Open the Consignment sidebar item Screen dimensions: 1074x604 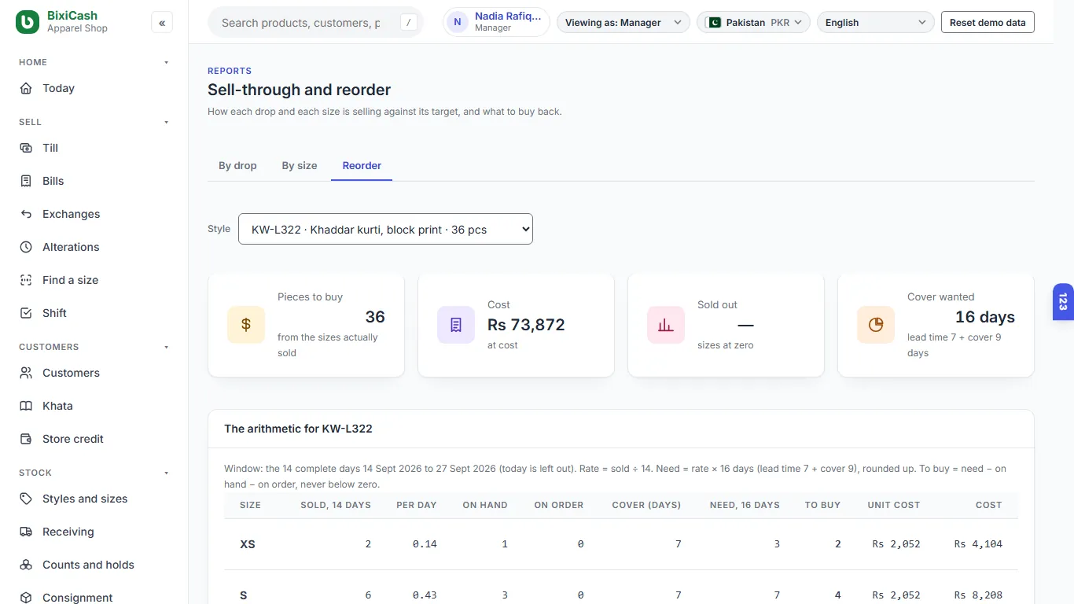click(94, 596)
